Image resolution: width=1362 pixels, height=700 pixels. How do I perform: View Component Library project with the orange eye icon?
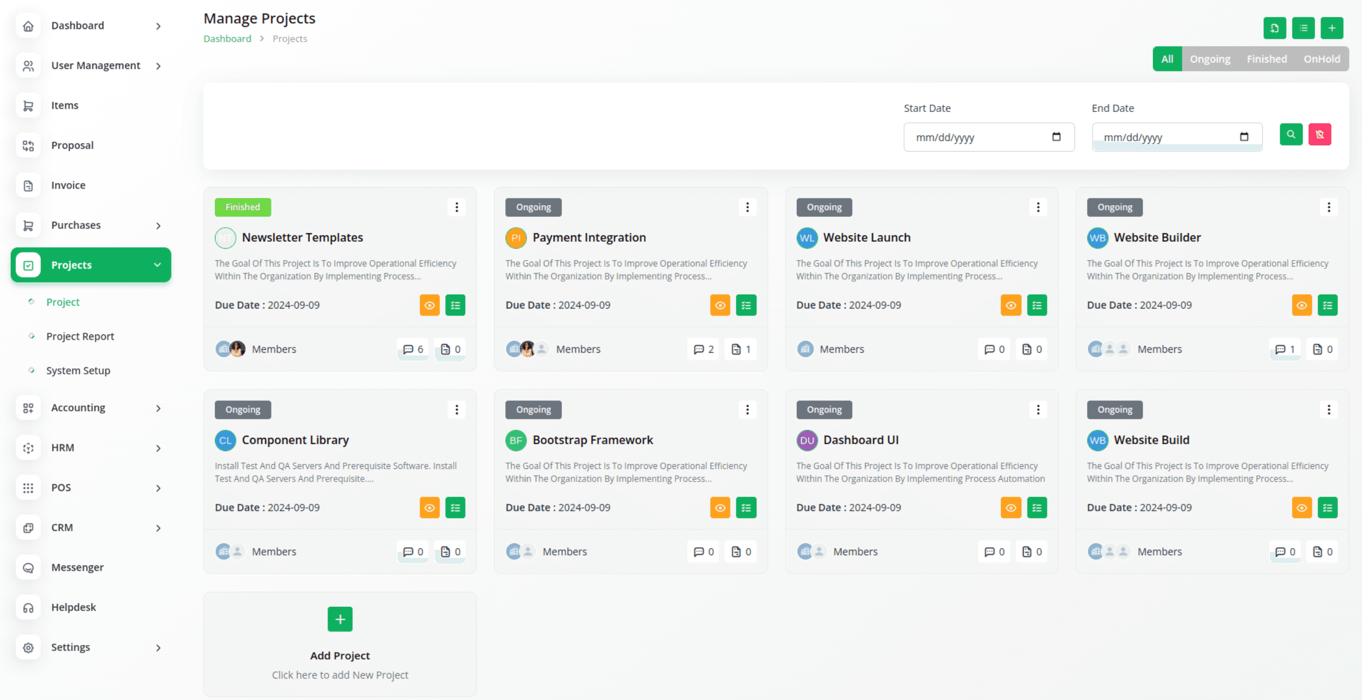429,508
